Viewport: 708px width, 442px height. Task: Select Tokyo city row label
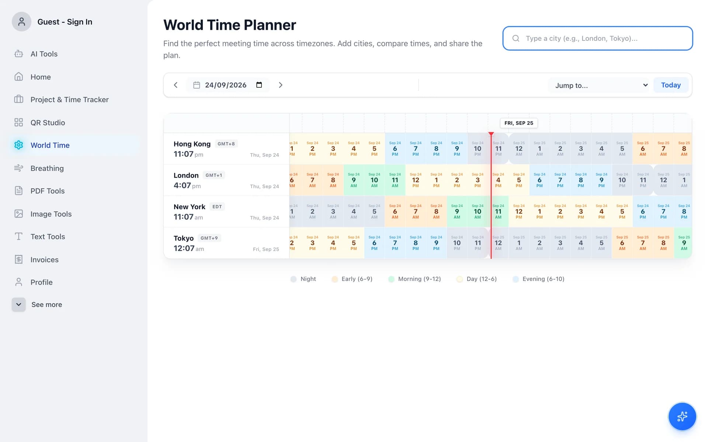coord(184,238)
